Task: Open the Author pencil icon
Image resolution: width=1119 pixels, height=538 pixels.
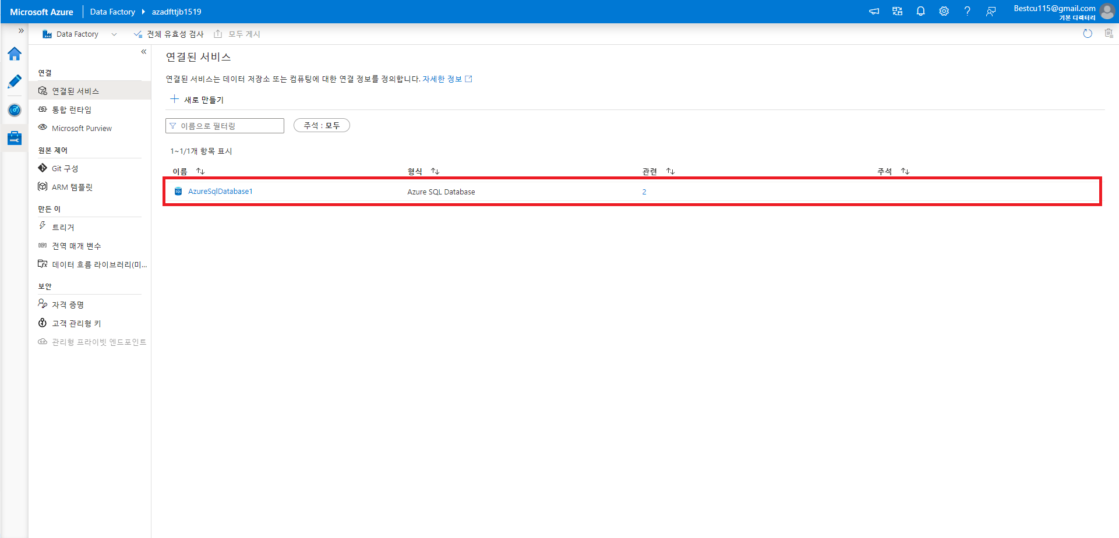Action: click(x=15, y=82)
